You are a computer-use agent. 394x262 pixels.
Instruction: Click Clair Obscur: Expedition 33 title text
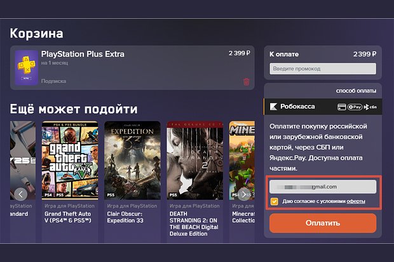[125, 217]
